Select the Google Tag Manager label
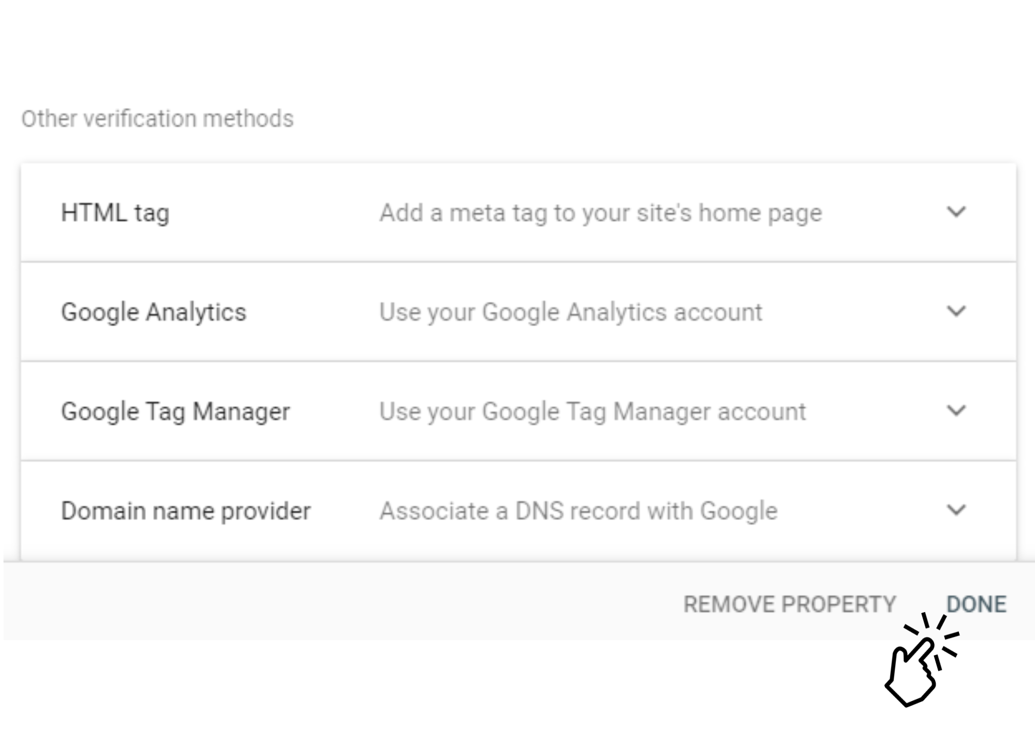Viewport: 1035px width, 731px height. (175, 412)
